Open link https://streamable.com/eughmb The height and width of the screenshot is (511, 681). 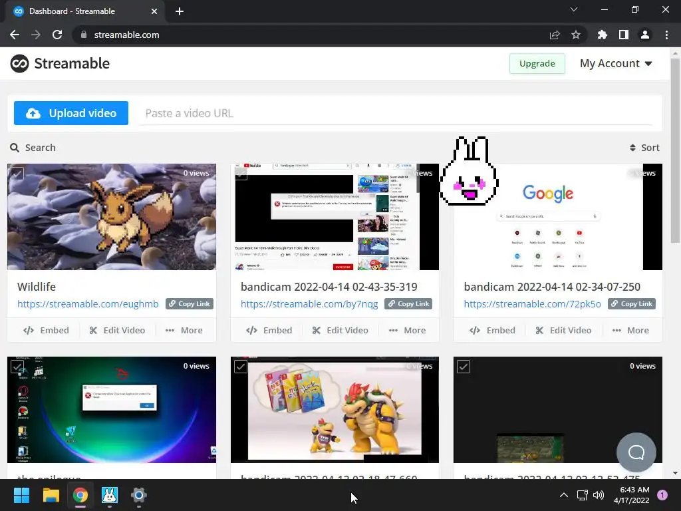click(x=88, y=303)
